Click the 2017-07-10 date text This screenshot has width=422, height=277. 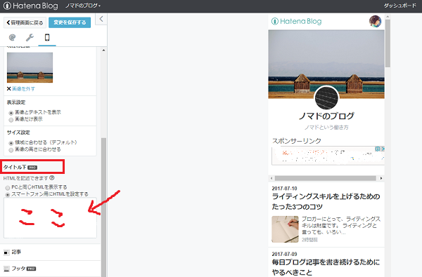[x=284, y=189]
